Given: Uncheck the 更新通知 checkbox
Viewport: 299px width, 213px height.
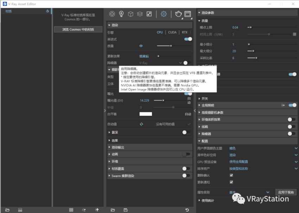Looking at the screenshot, I should click(x=231, y=182).
